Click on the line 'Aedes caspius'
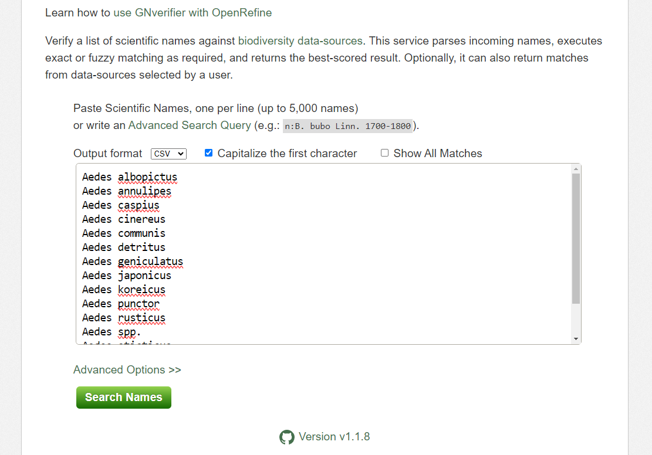The image size is (652, 455). [120, 205]
